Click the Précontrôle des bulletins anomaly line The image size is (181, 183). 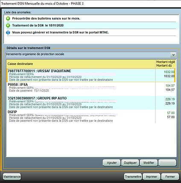tap(91, 18)
